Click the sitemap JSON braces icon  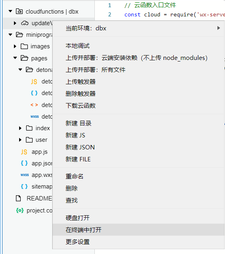[x=24, y=187]
